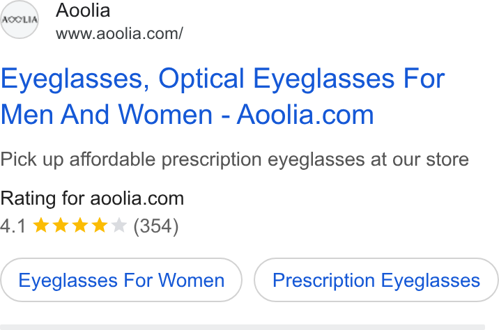This screenshot has width=499, height=330.
Task: Click the 'Rating for aoolia.com' label
Action: [92, 198]
